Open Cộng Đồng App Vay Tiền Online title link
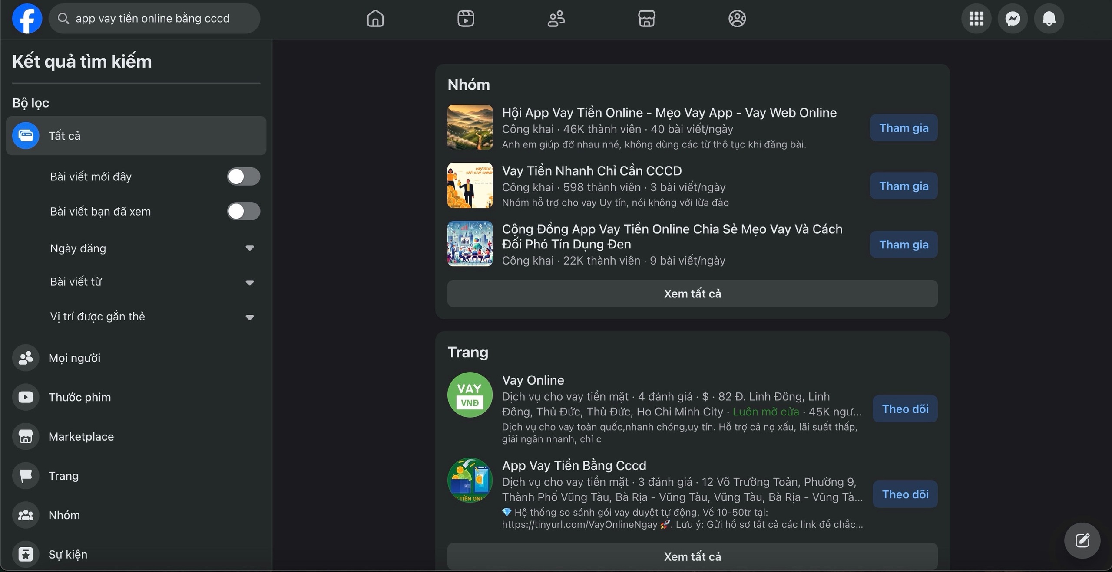This screenshot has height=572, width=1112. [x=672, y=236]
